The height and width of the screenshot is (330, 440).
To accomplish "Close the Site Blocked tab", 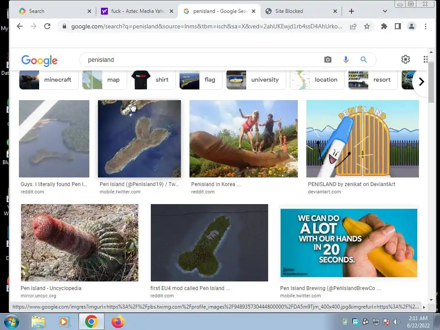I will click(x=335, y=11).
